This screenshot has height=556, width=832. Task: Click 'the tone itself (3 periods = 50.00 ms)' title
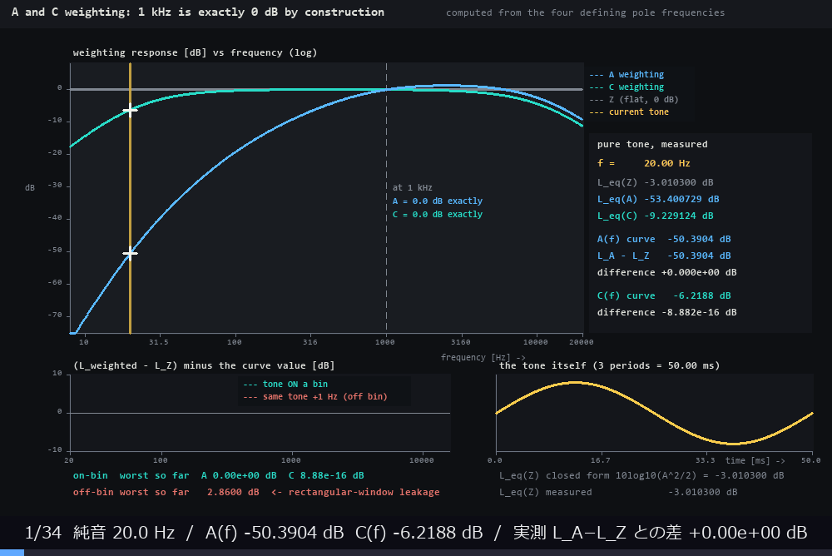point(609,365)
